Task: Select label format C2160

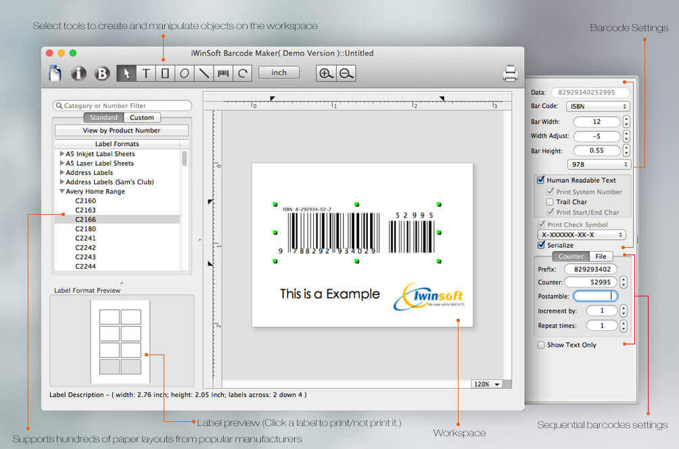Action: pos(85,201)
